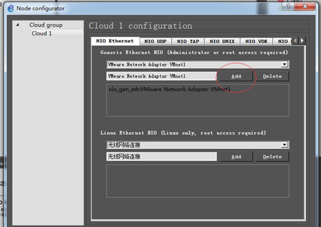Switch to the NIO Ethernet tab
This screenshot has width=321, height=227.
(x=115, y=41)
